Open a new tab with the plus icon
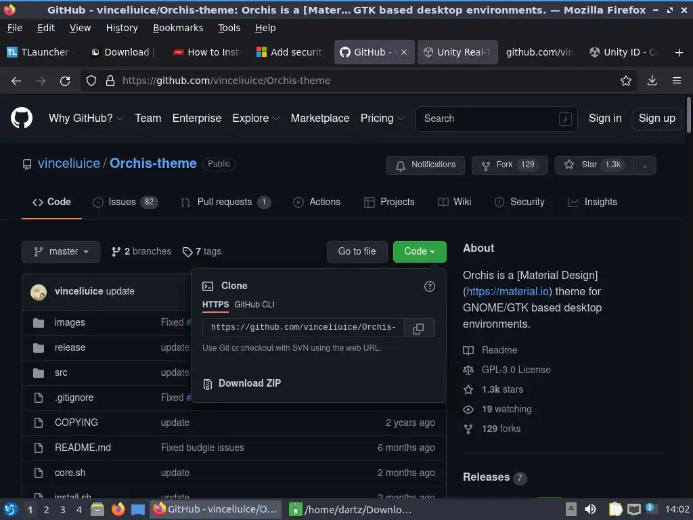The width and height of the screenshot is (693, 520). tap(679, 53)
